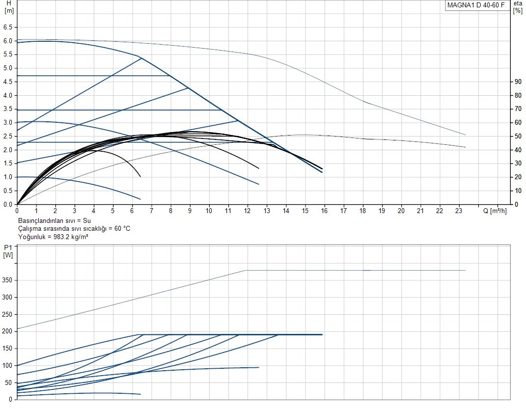Click the H [m] axis label
Viewport: 526px width, 409px height.
click(9, 7)
